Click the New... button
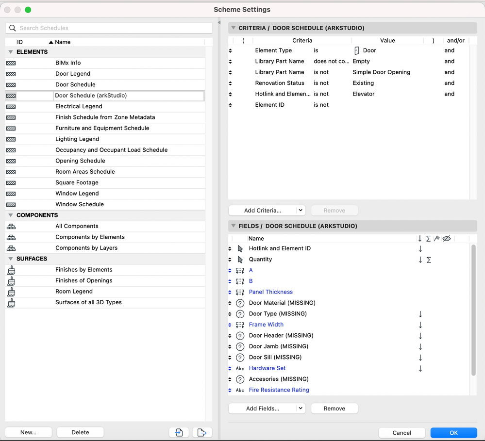The width and height of the screenshot is (485, 441). (29, 432)
